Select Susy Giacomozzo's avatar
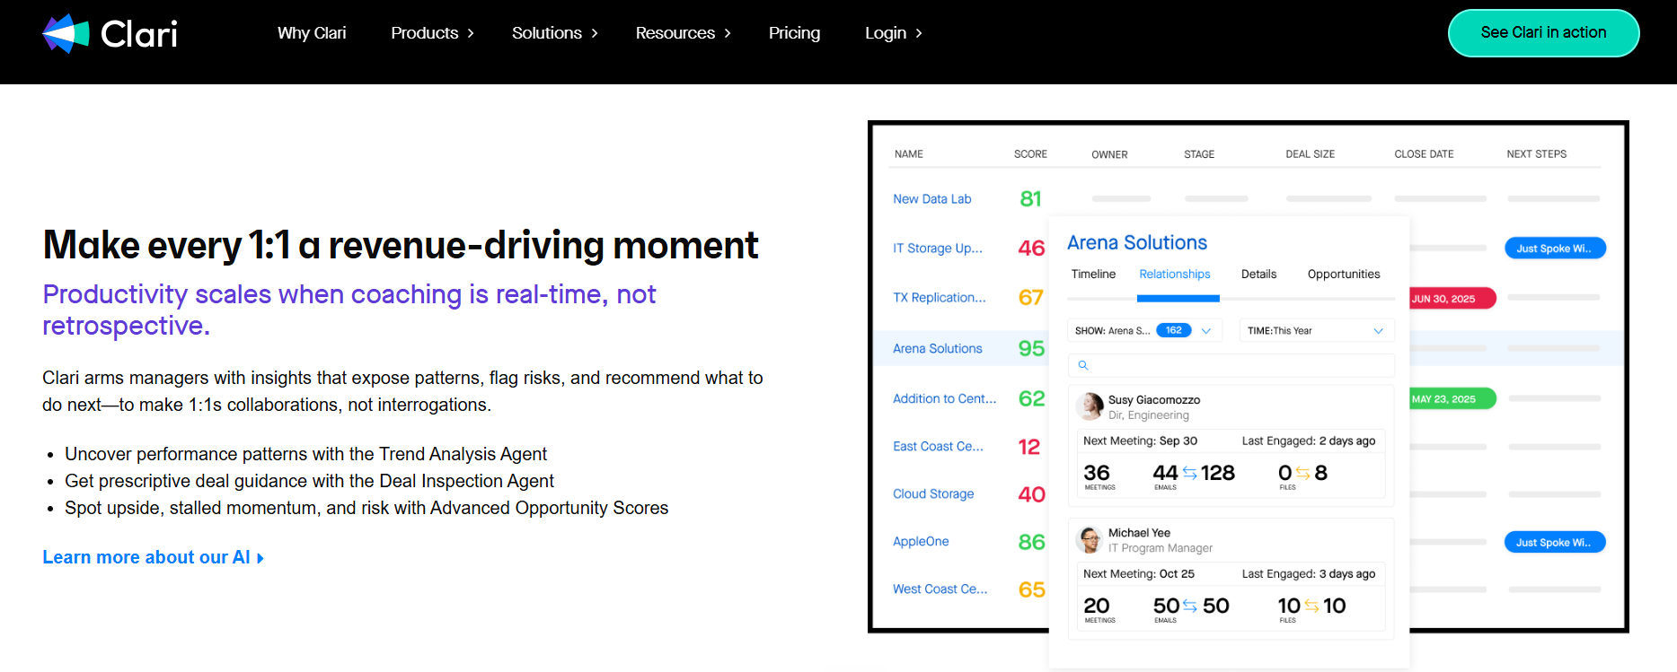This screenshot has width=1677, height=672. click(1090, 406)
